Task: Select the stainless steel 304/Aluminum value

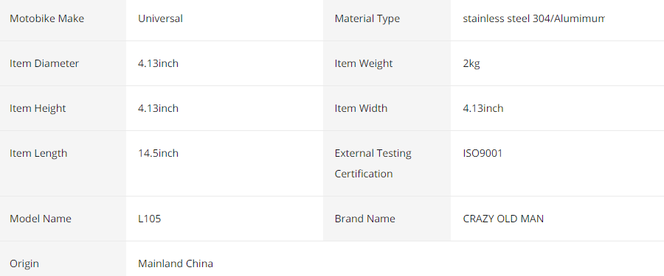Action: click(533, 18)
